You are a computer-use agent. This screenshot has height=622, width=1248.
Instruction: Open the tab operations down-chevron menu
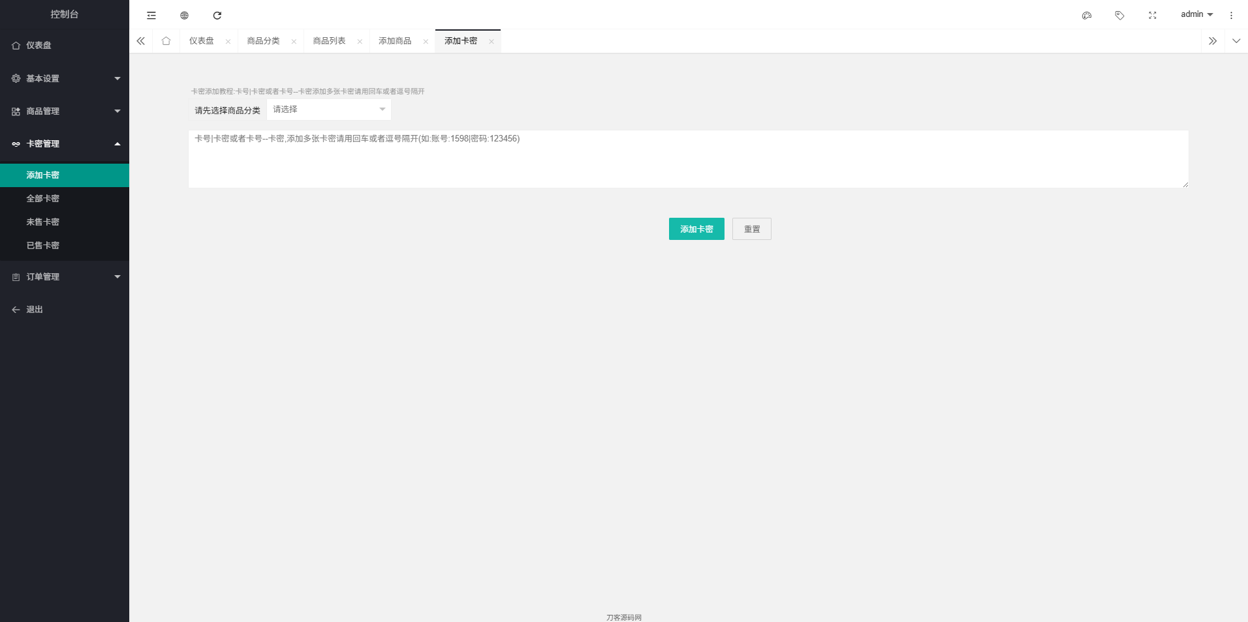(x=1236, y=41)
